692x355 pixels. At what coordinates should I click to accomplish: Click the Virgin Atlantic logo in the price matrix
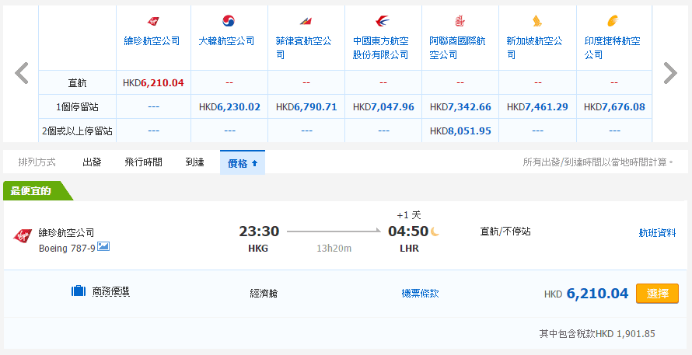click(153, 21)
